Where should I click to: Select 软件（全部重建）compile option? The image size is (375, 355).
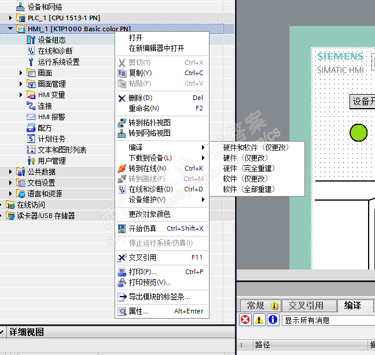click(x=257, y=189)
